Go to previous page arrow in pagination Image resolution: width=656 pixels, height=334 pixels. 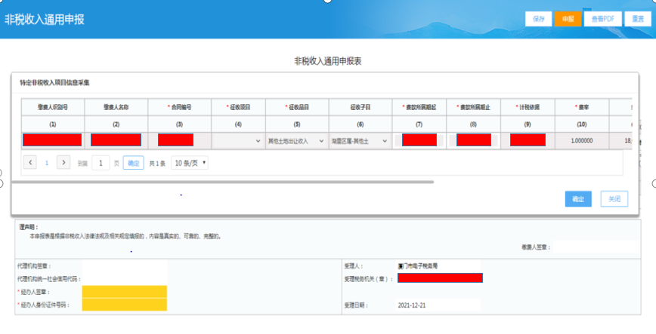coord(30,162)
